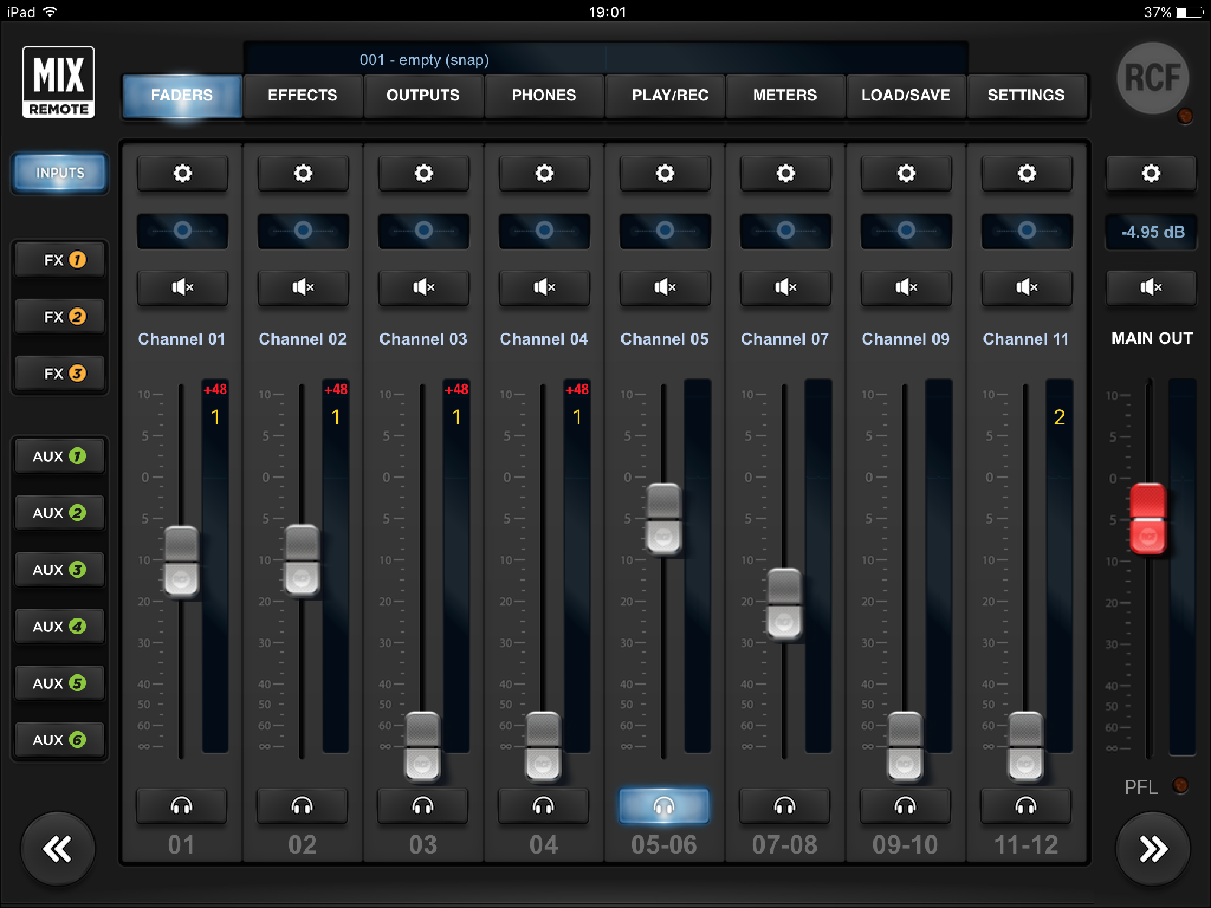Switch to the FADERS tab
The width and height of the screenshot is (1211, 908).
pyautogui.click(x=182, y=95)
